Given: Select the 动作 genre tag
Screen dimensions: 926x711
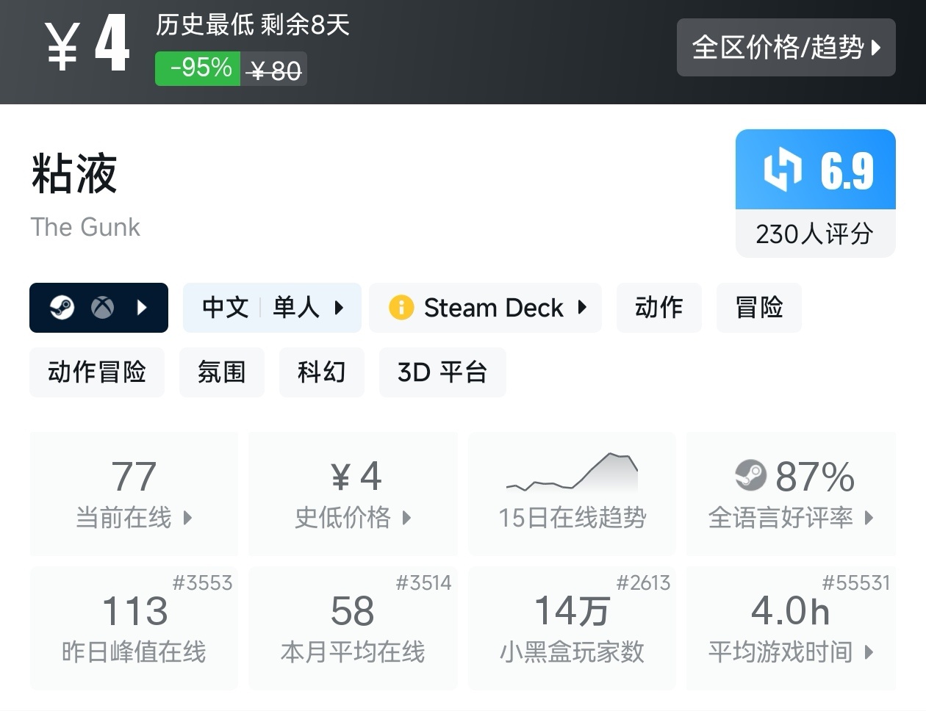Looking at the screenshot, I should coord(658,307).
